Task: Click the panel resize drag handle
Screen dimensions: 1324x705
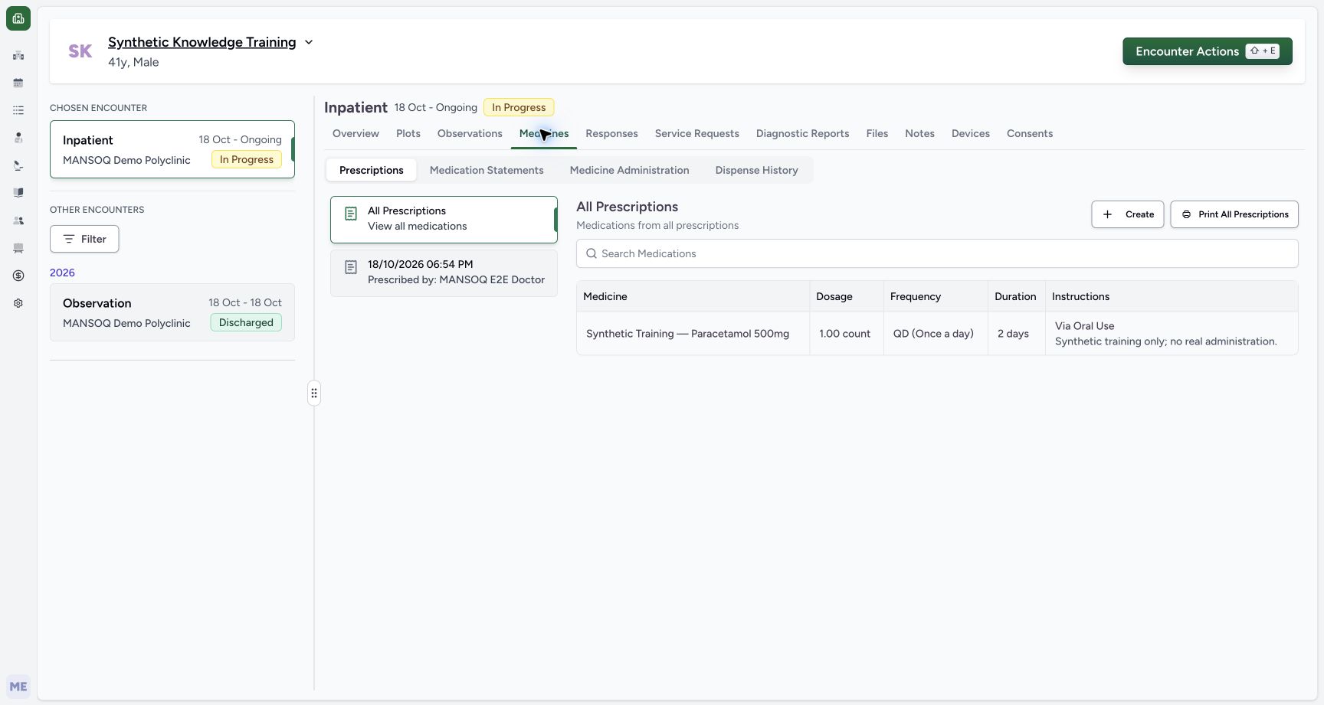Action: (x=314, y=393)
